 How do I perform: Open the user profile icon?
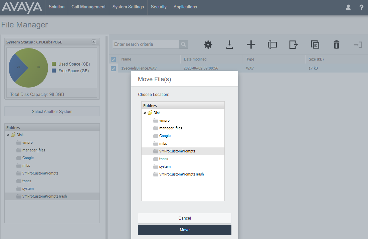coord(348,7)
